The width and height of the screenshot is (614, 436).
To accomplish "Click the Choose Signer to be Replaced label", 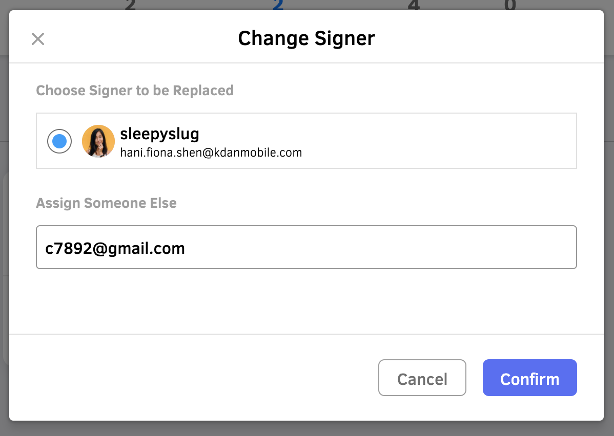I will click(x=135, y=91).
